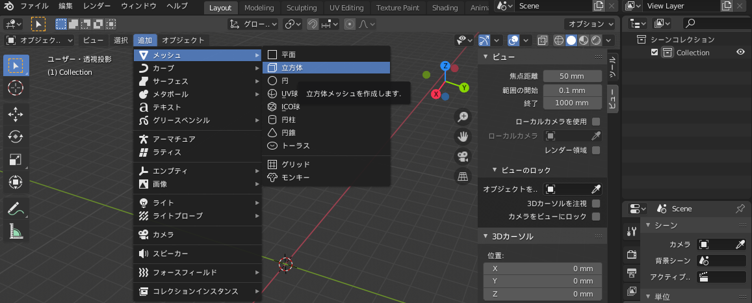Image resolution: width=752 pixels, height=303 pixels.
Task: Collapse the ビューのロック subpanel
Action: (x=495, y=170)
